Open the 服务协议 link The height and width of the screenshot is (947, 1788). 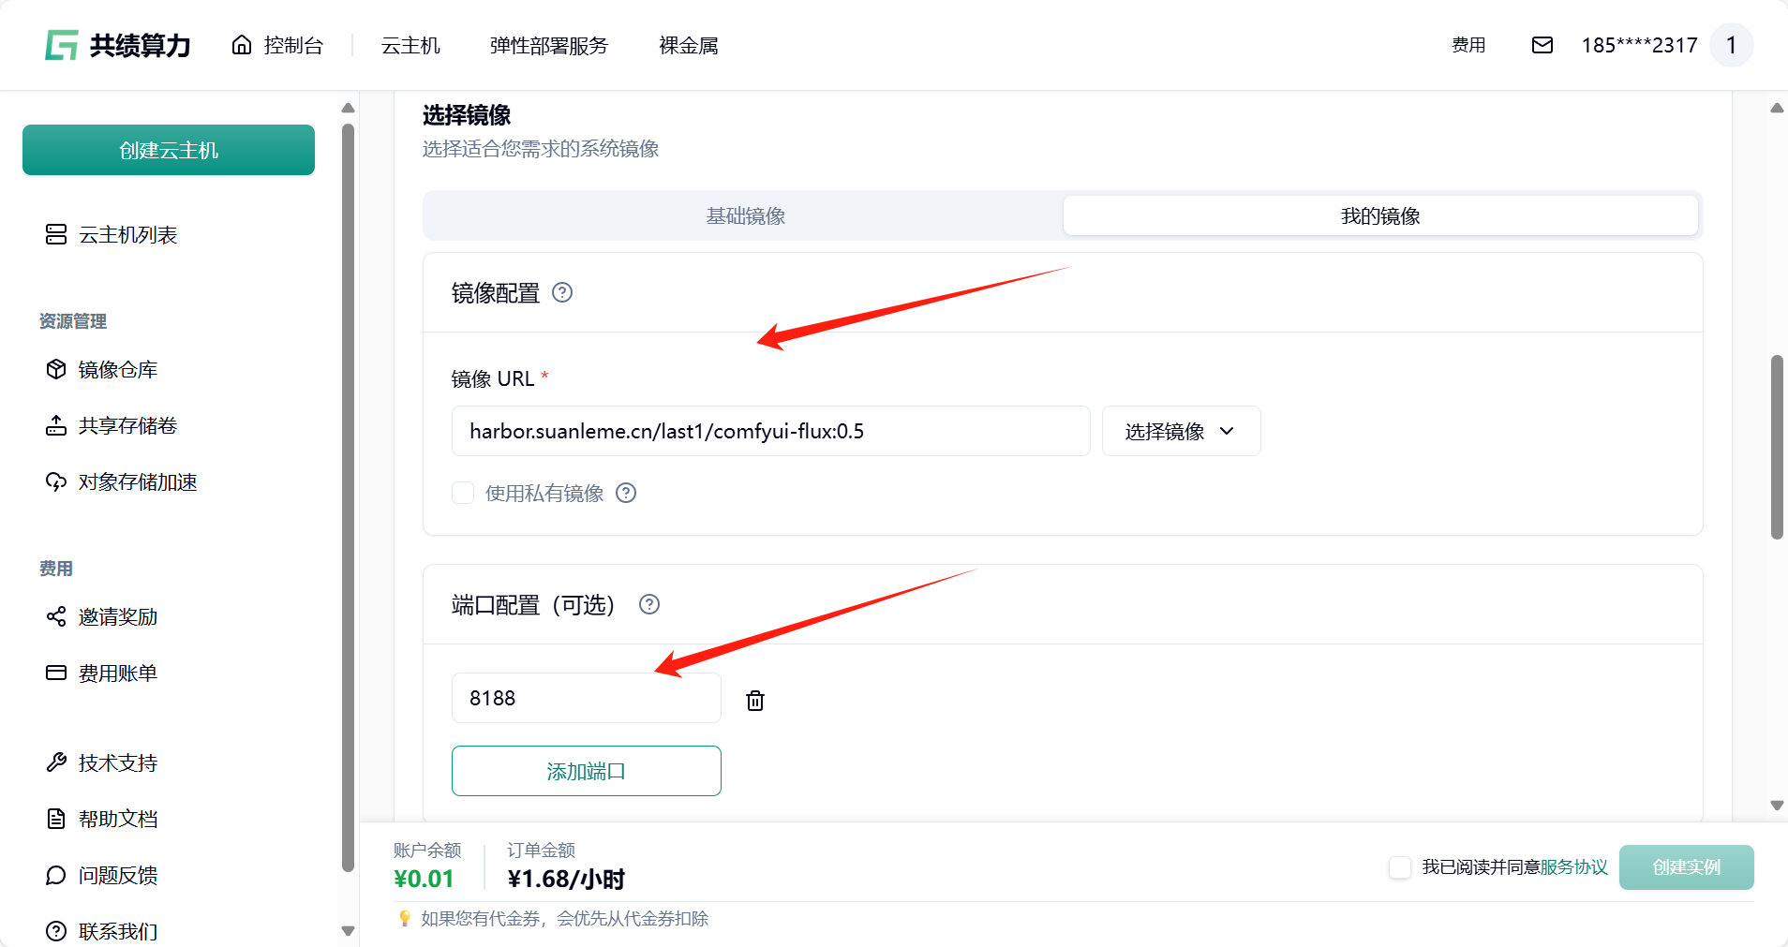tap(1574, 867)
